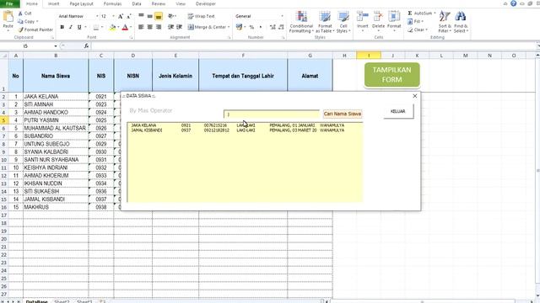This screenshot has height=303, width=540.
Task: Open the General number format dropdown
Action: pos(282,16)
